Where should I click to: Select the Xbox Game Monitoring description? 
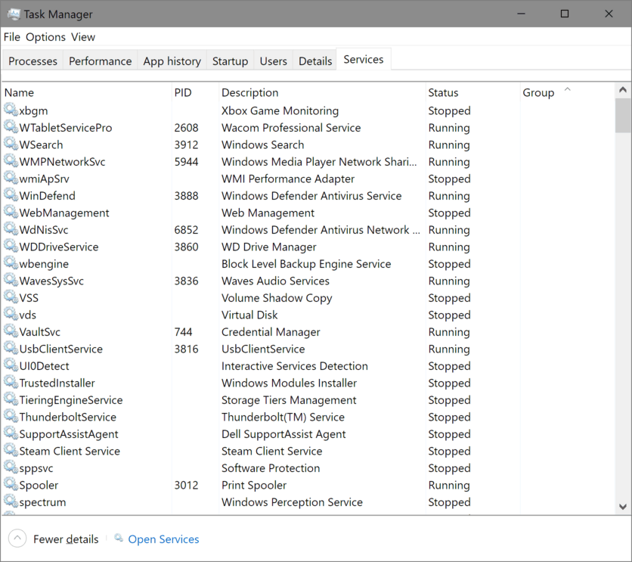click(x=280, y=110)
